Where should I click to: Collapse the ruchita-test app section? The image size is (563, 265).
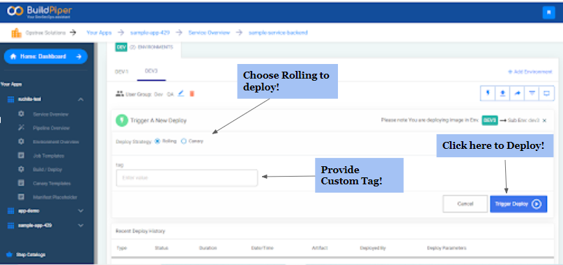pos(81,99)
